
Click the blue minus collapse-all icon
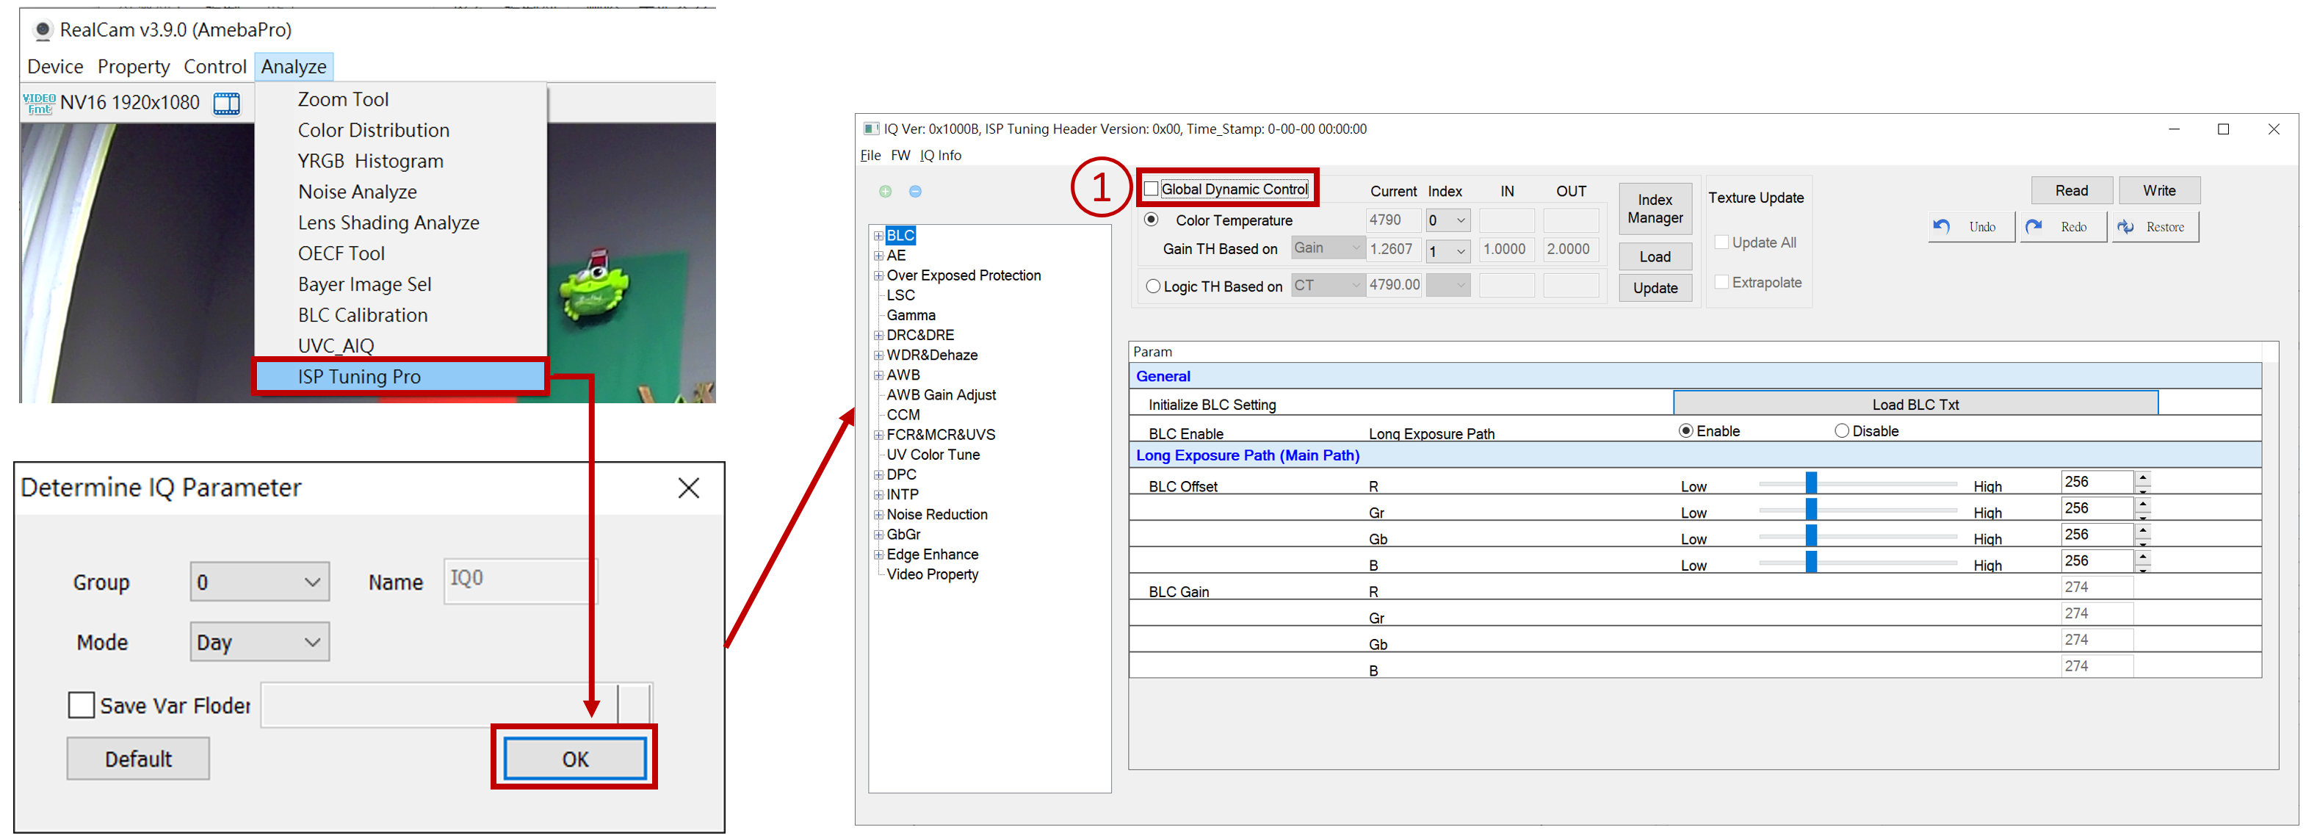click(915, 191)
